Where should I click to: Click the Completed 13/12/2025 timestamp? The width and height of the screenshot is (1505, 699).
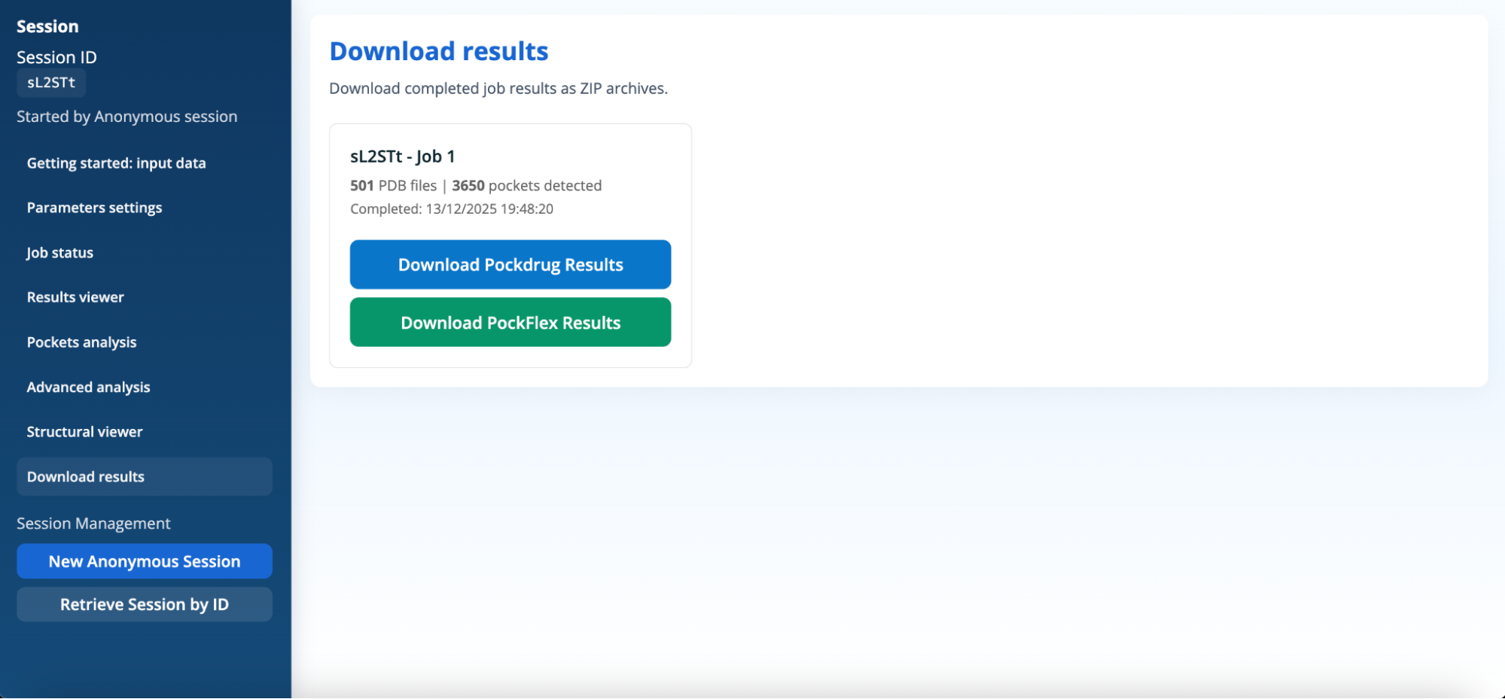tap(452, 209)
